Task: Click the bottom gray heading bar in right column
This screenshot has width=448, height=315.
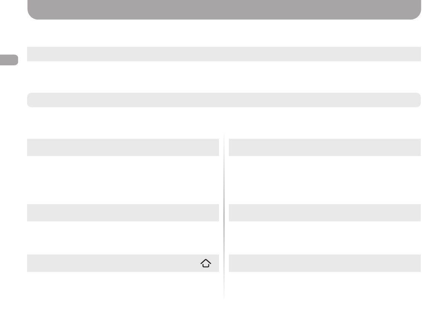Action: pyautogui.click(x=324, y=263)
